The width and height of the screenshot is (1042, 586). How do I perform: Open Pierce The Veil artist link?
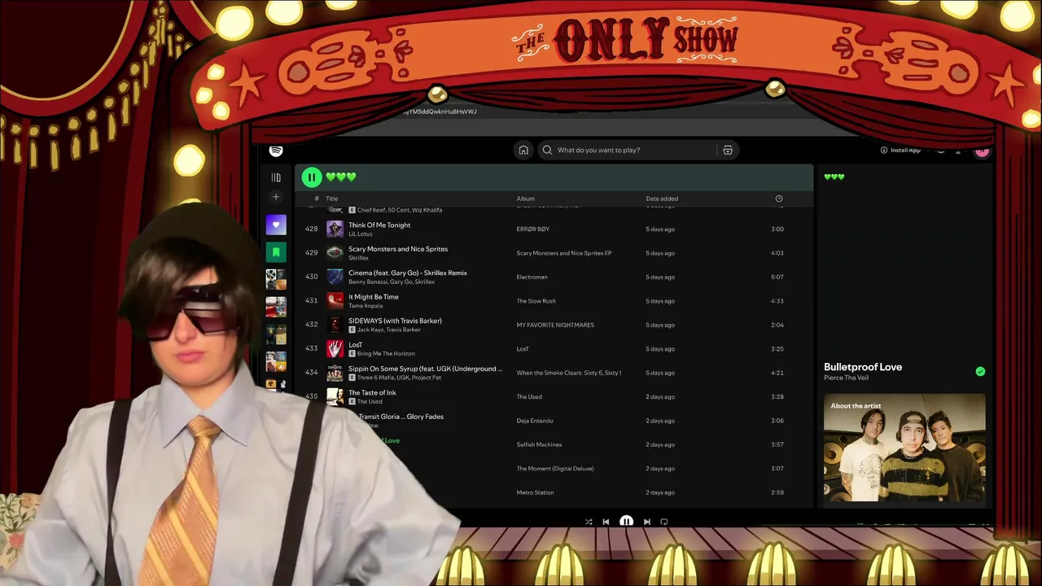845,378
